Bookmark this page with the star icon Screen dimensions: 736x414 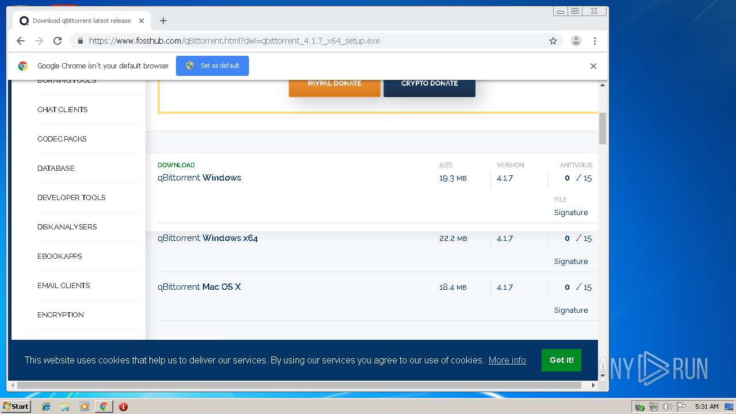(553, 41)
